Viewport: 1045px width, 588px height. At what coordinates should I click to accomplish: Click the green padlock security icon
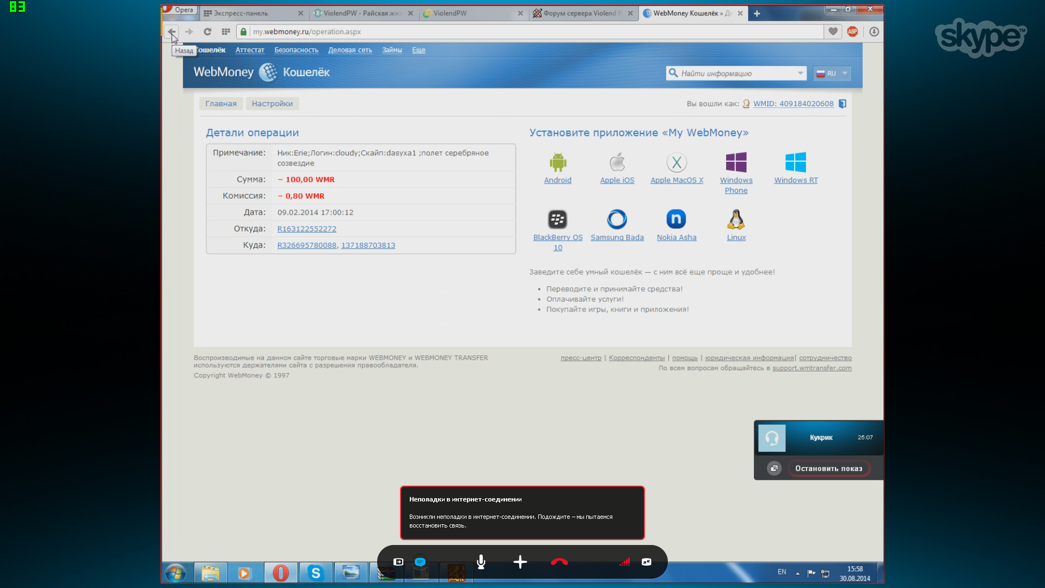244,32
